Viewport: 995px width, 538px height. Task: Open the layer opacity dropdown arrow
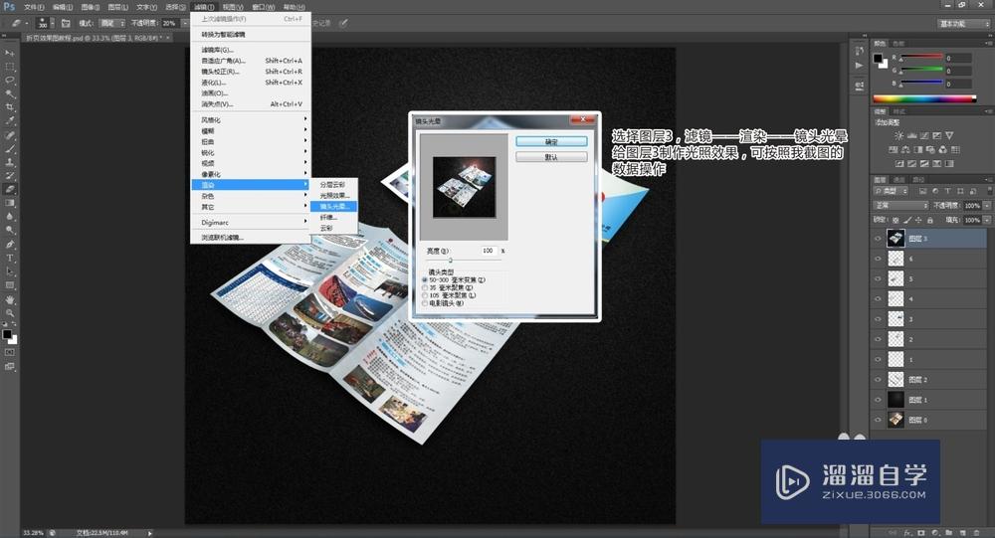pos(987,206)
